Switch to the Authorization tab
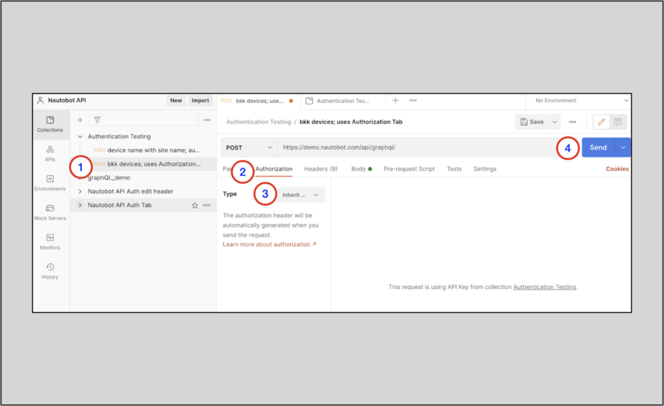Screen dimensions: 664x406 click(274, 169)
